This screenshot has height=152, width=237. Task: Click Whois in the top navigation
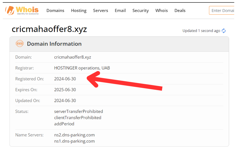[162, 11]
